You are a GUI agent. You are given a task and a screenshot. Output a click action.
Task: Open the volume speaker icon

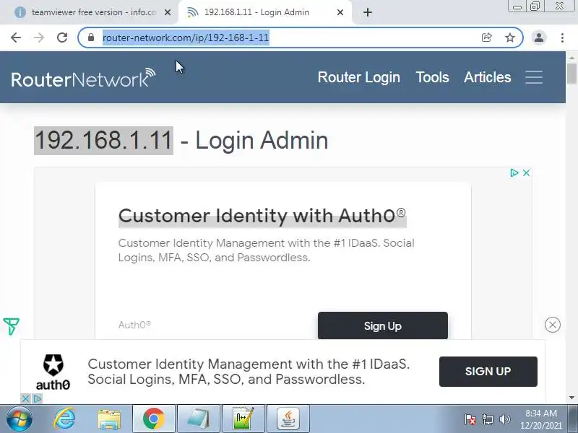[x=504, y=419]
